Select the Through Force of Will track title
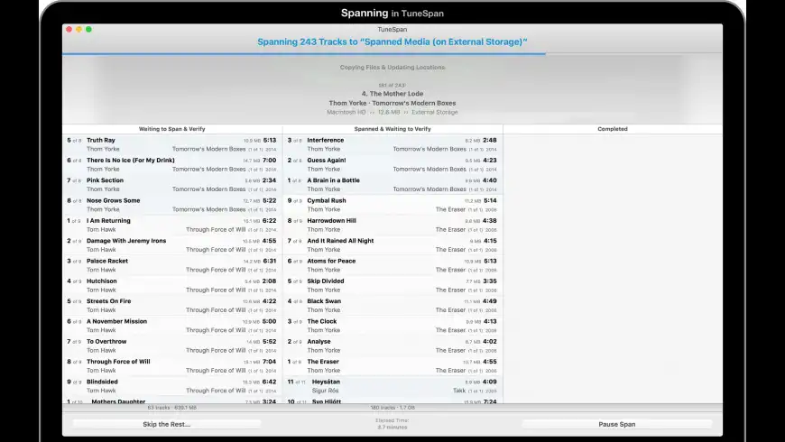 118,362
